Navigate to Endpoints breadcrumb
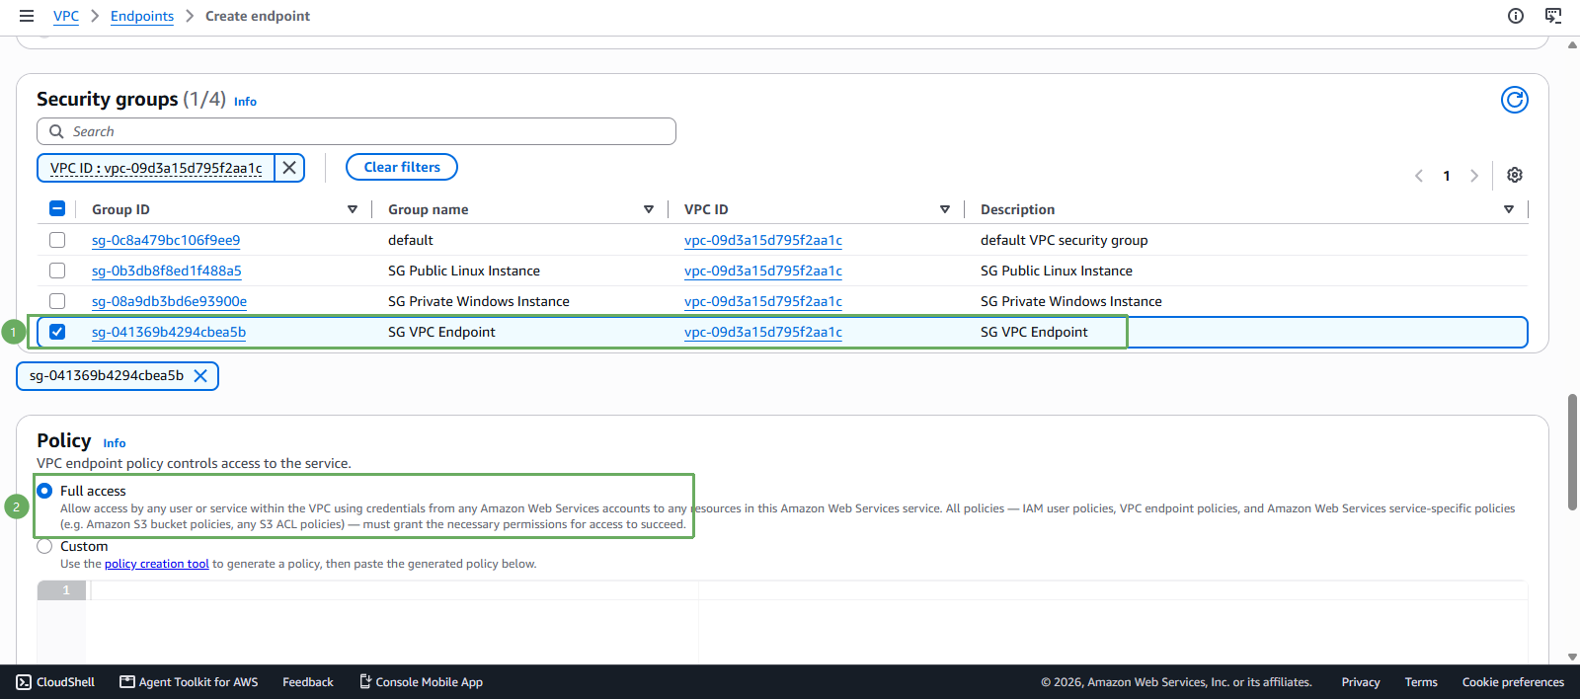Image resolution: width=1580 pixels, height=699 pixels. point(142,16)
